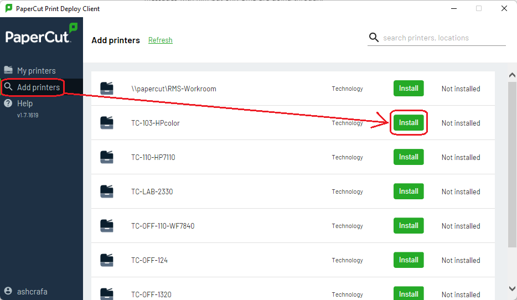
Task: Click Not installed status for TC-LAB-2330
Action: pyautogui.click(x=461, y=192)
